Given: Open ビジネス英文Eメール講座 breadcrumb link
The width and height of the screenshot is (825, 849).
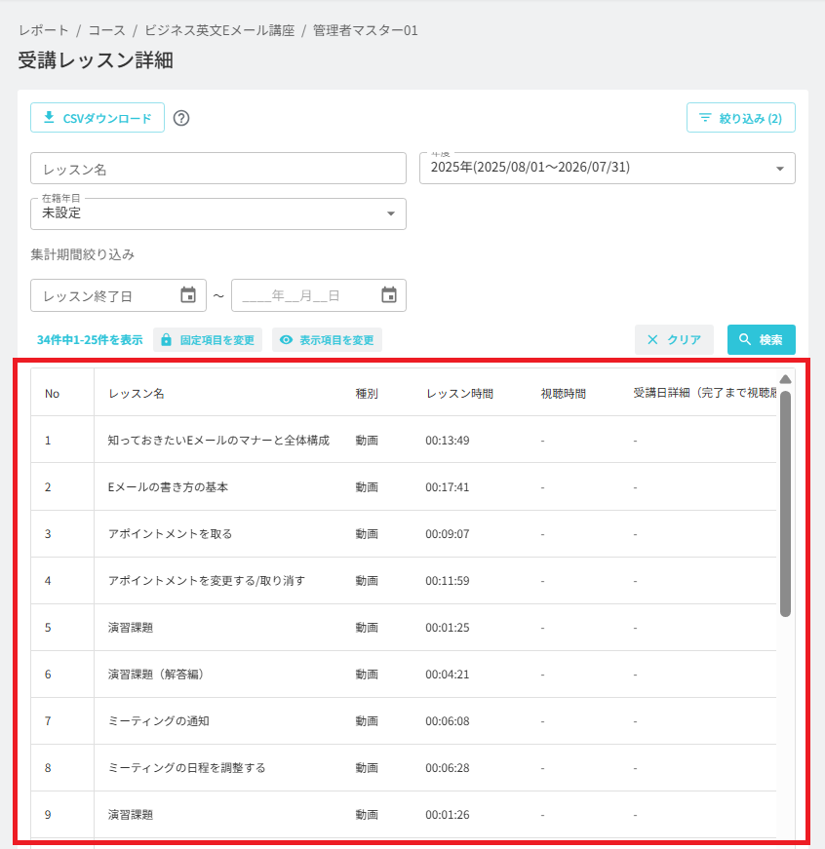Looking at the screenshot, I should [219, 30].
